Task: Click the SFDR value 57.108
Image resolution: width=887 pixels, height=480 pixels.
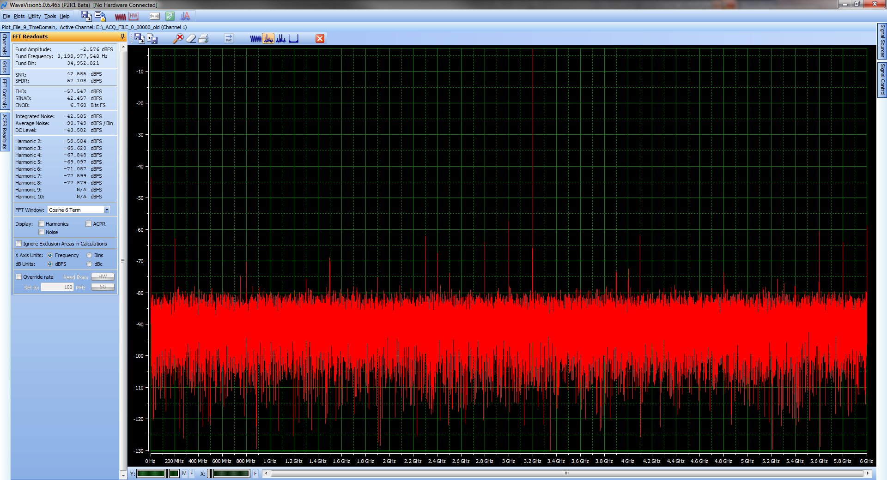Action: (77, 81)
